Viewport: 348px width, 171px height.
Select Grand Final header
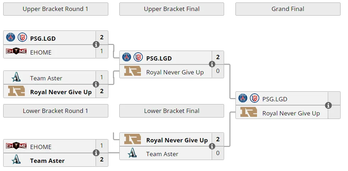tap(288, 9)
